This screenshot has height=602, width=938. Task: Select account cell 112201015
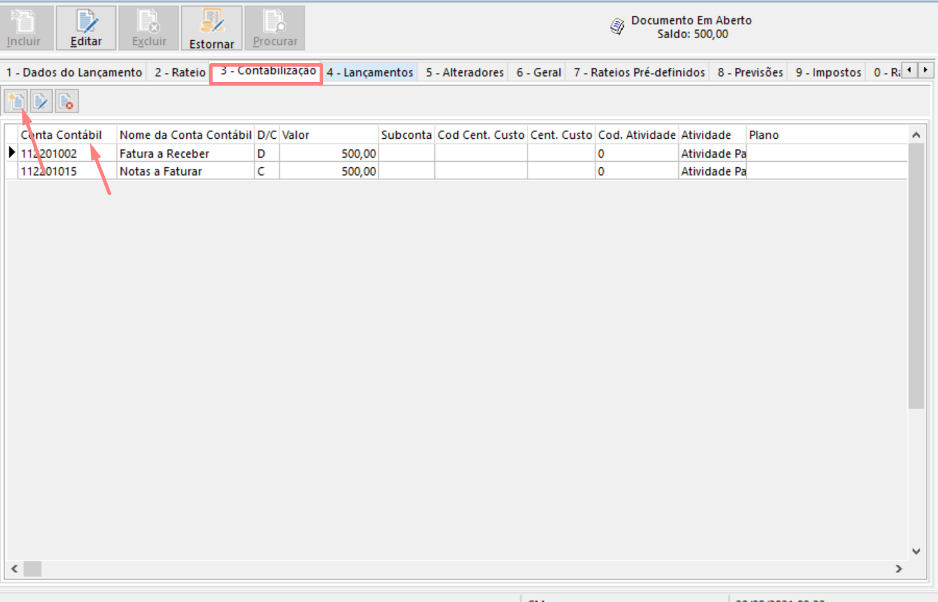(x=67, y=171)
